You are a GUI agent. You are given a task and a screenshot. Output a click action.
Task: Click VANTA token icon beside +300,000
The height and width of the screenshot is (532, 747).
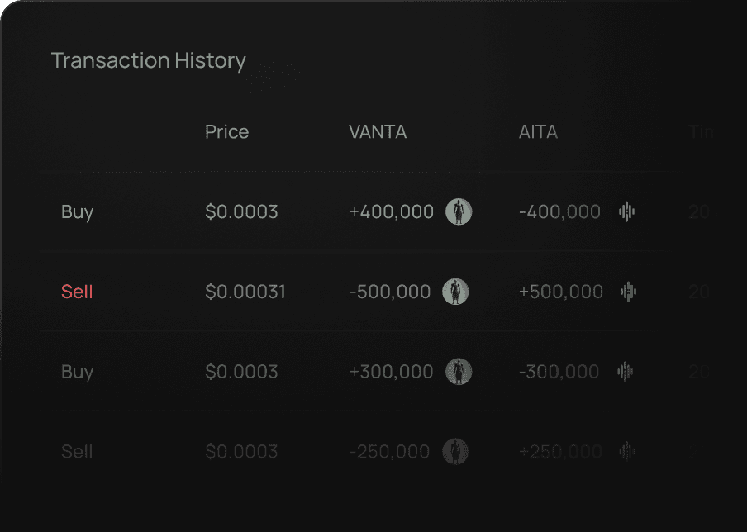[x=459, y=372]
